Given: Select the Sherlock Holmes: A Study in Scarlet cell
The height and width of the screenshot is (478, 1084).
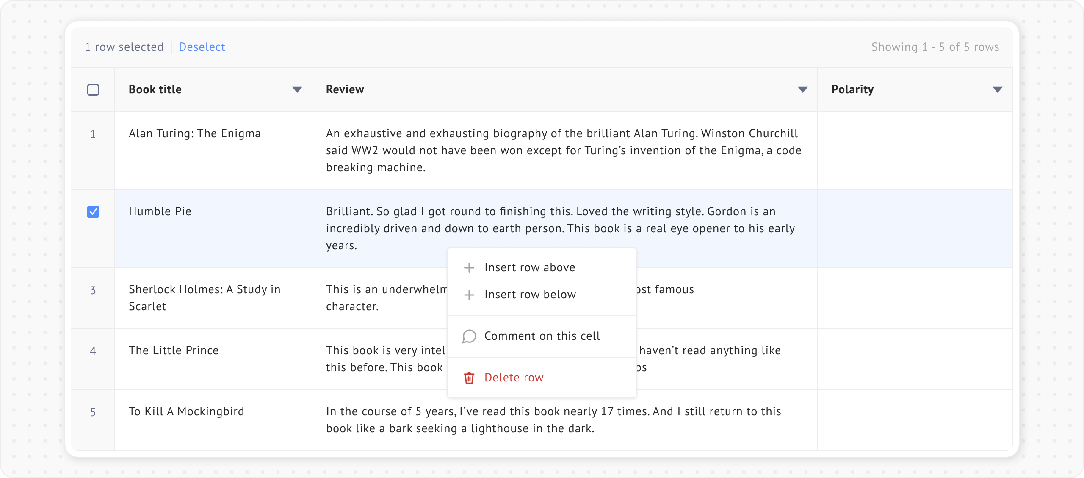Looking at the screenshot, I should pyautogui.click(x=205, y=298).
